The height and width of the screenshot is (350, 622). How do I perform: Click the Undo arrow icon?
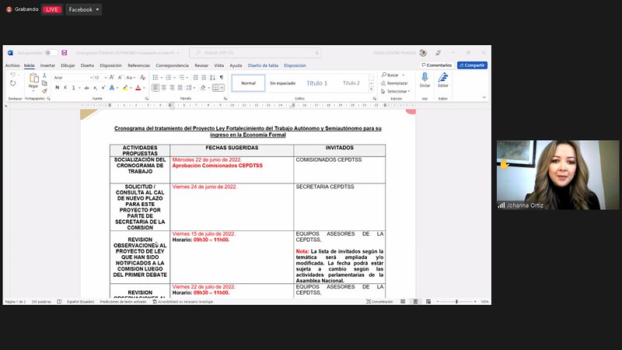[x=12, y=75]
